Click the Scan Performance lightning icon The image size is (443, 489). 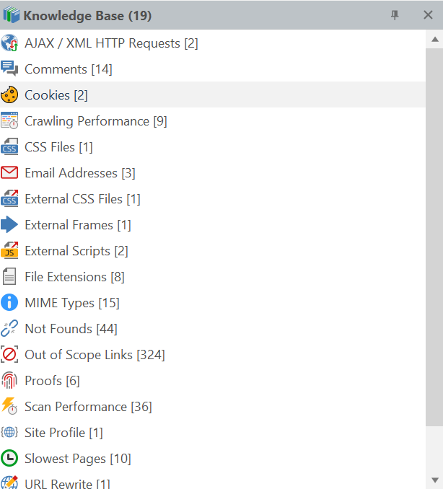pyautogui.click(x=10, y=407)
